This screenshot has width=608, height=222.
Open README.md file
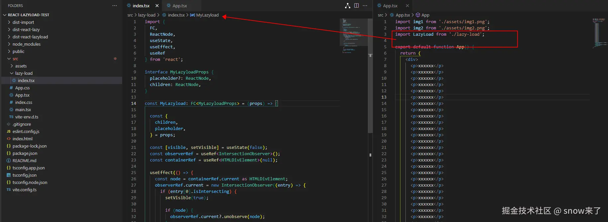(x=24, y=160)
